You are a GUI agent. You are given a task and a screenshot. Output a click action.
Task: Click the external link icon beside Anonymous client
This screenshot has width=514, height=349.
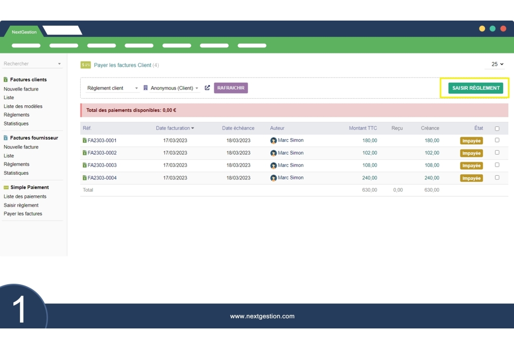[x=207, y=88]
